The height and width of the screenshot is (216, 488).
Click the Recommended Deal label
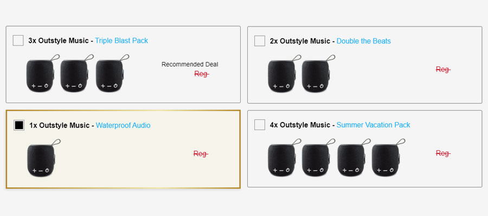[190, 64]
